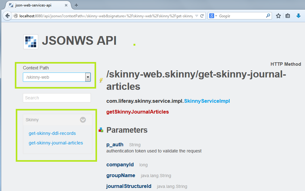Screen dimensions: 305x191
Task: Click the SkinnyServiceImpl class link
Action: pos(207,101)
